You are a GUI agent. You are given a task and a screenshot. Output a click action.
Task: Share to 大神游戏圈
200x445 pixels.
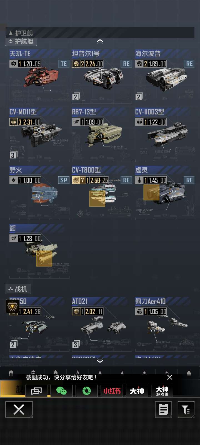point(162,391)
